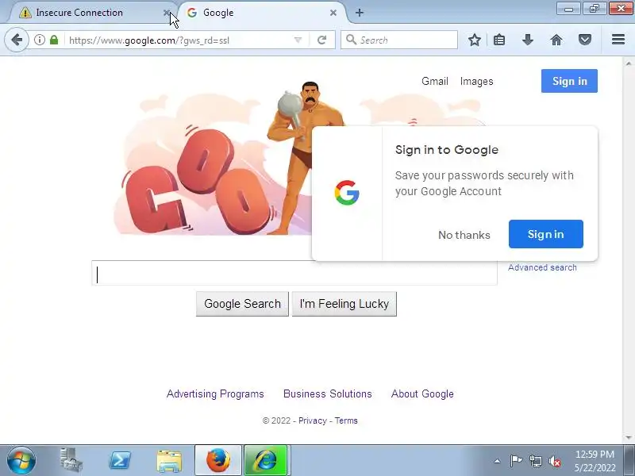The width and height of the screenshot is (635, 476).
Task: Open the Privacy link in the footer
Action: point(312,420)
